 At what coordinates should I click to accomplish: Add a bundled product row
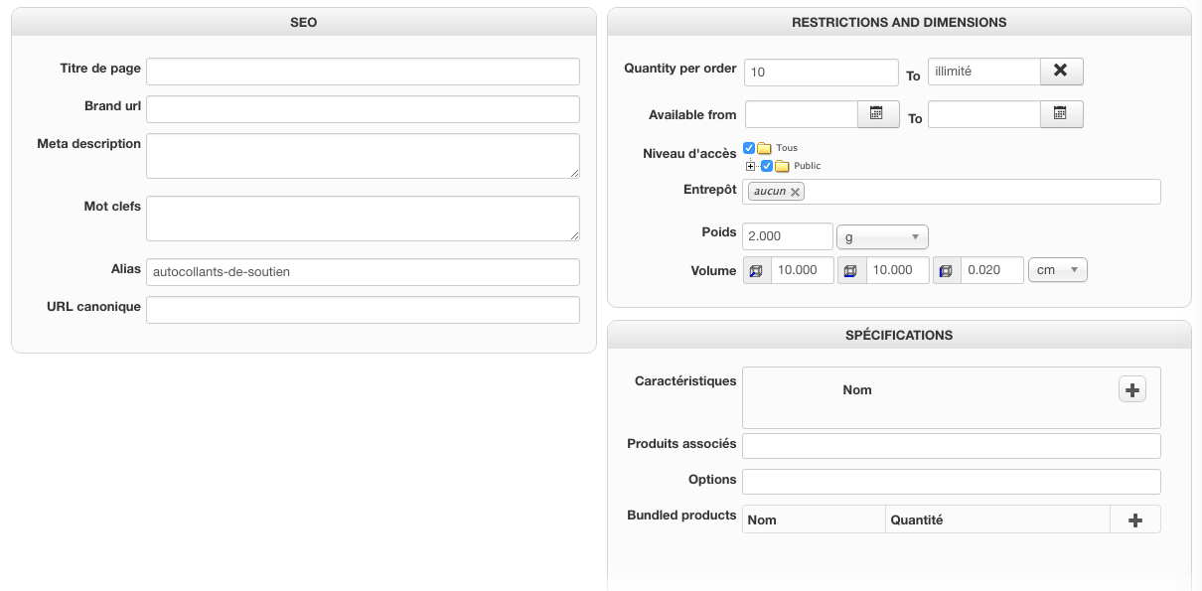(x=1135, y=519)
